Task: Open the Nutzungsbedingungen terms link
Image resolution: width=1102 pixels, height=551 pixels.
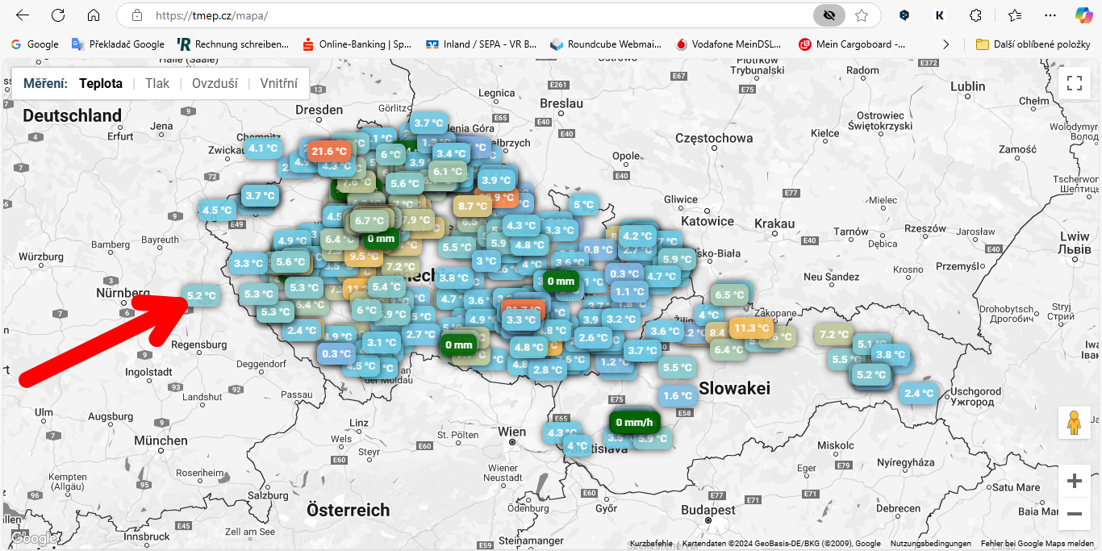Action: (x=930, y=544)
